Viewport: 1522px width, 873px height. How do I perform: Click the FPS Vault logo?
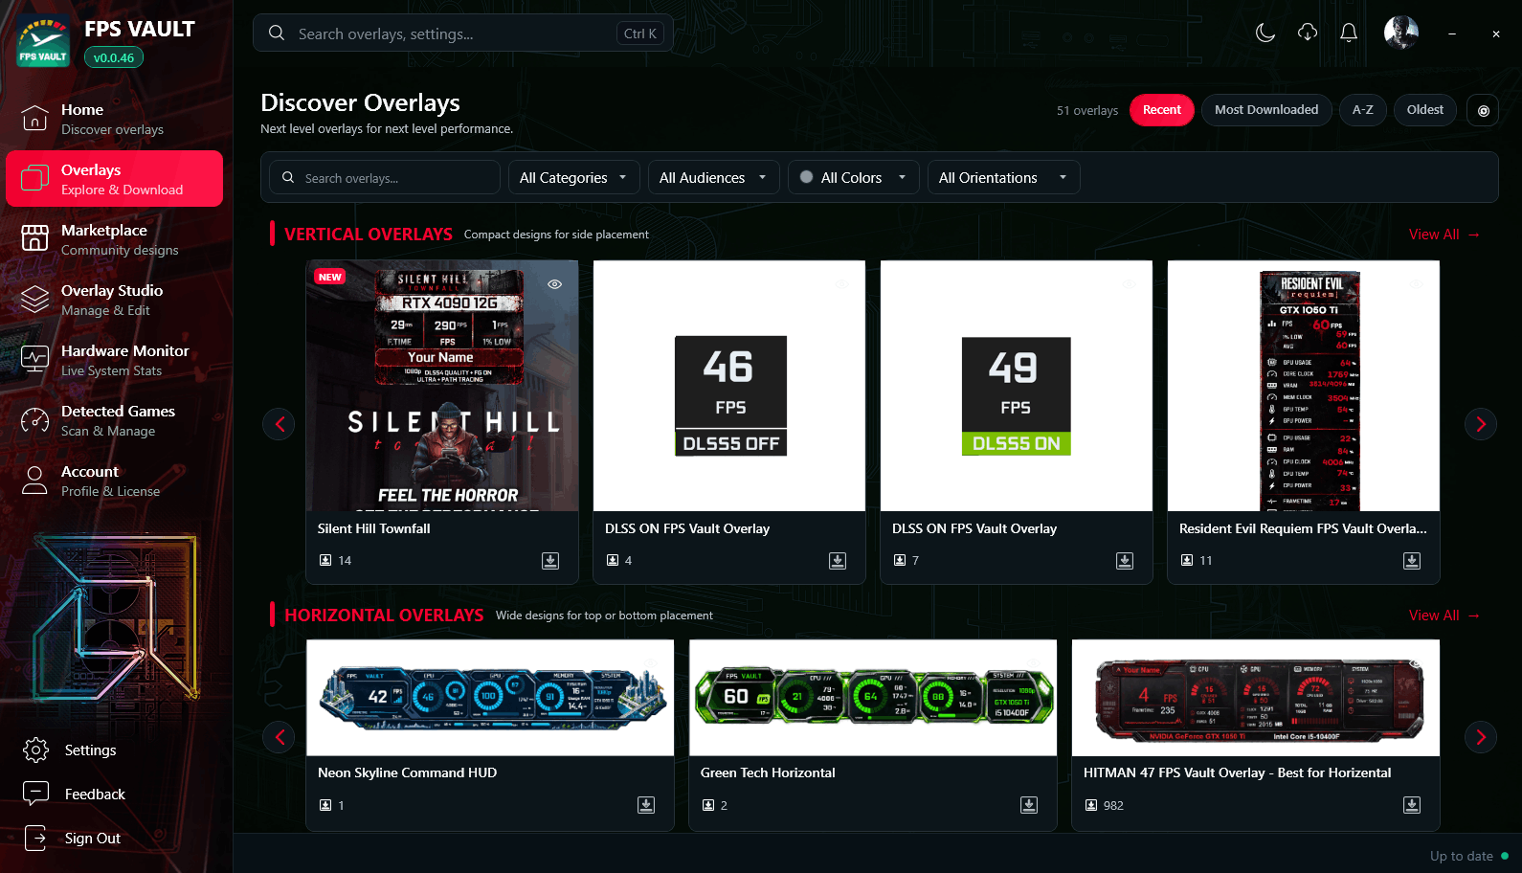(x=43, y=42)
